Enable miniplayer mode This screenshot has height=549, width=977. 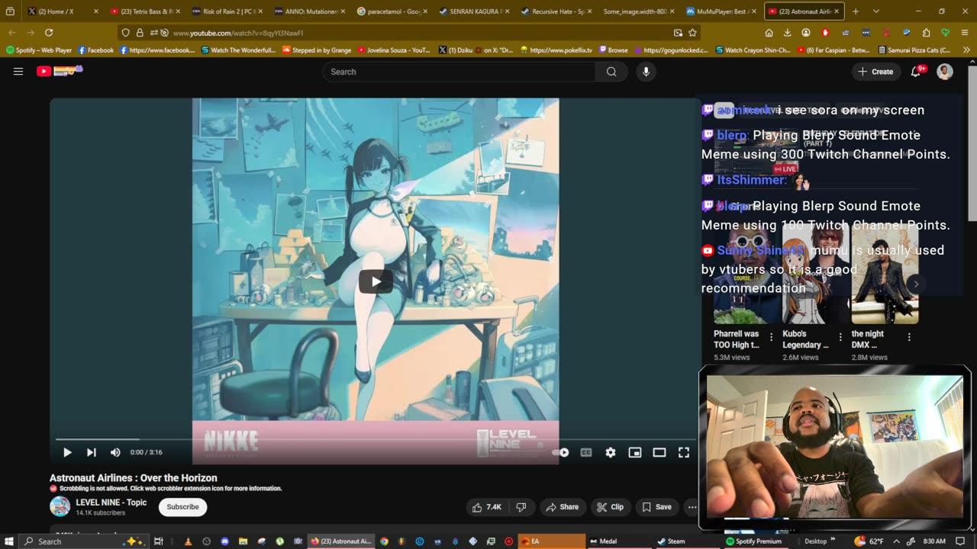coord(635,452)
